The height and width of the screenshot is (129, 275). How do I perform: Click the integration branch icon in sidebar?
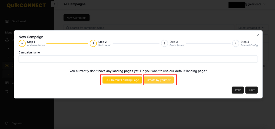pyautogui.click(x=7, y=91)
